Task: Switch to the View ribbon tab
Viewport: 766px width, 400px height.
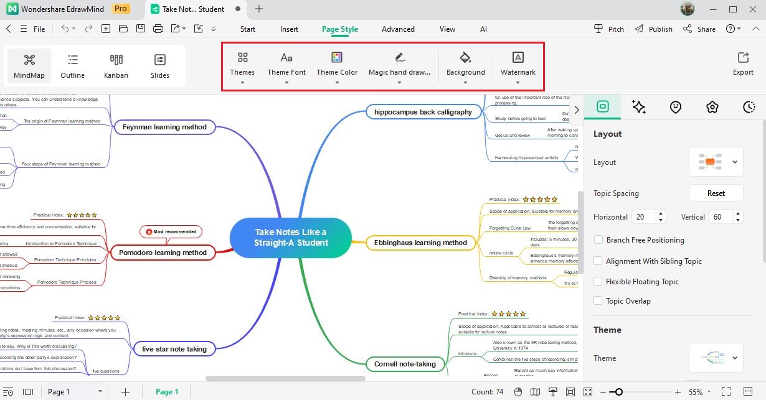Action: [447, 29]
